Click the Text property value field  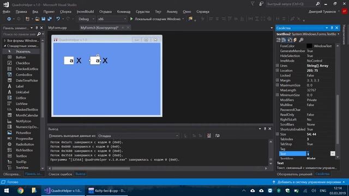tap(318, 154)
